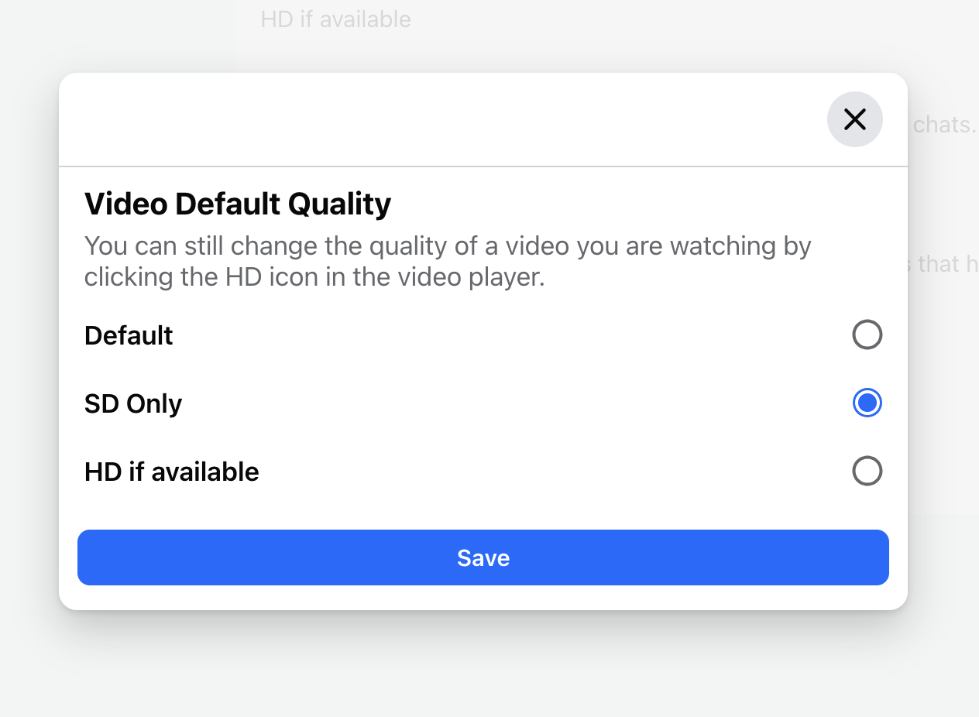Click the faded "HD if available" text behind dialog
This screenshot has width=979, height=717.
(335, 19)
